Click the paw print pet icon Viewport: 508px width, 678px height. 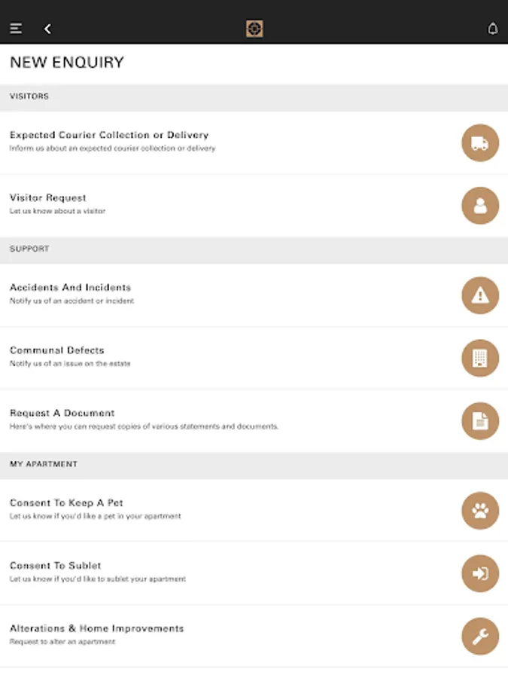479,511
